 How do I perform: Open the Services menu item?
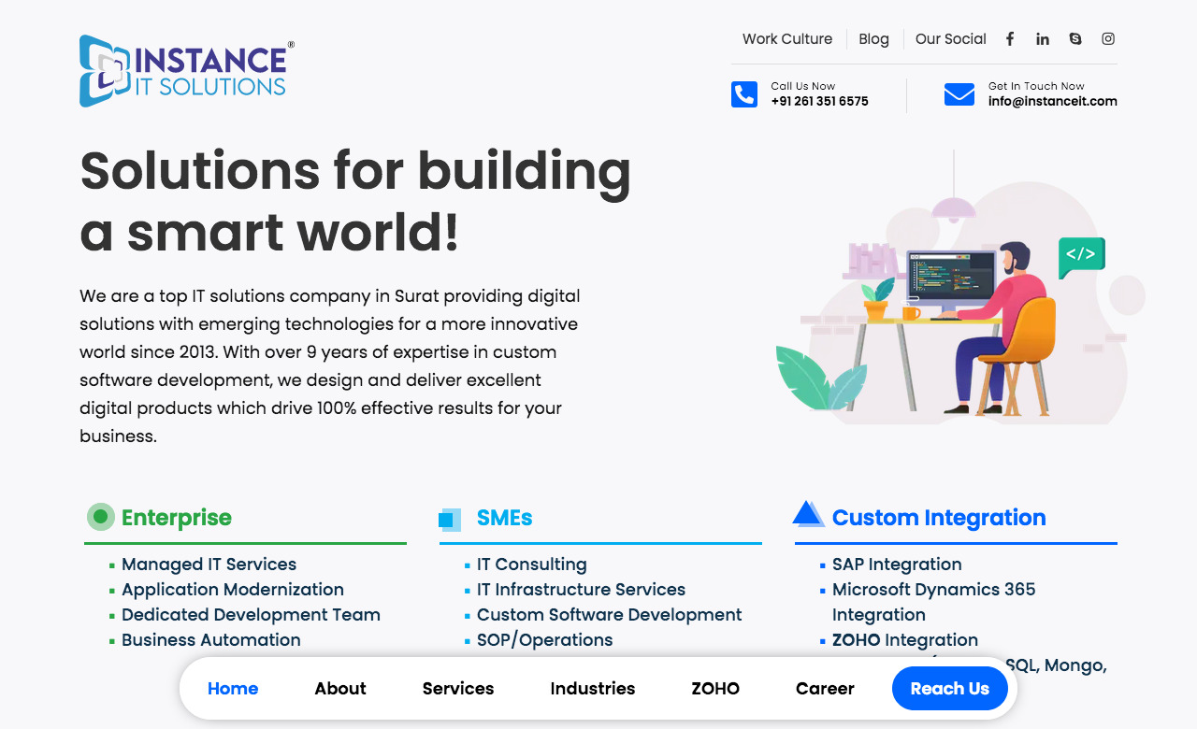458,689
